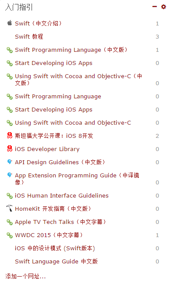Click the count 3 next to Swift 教程
Viewport: 170px width, 281px height.
click(157, 37)
